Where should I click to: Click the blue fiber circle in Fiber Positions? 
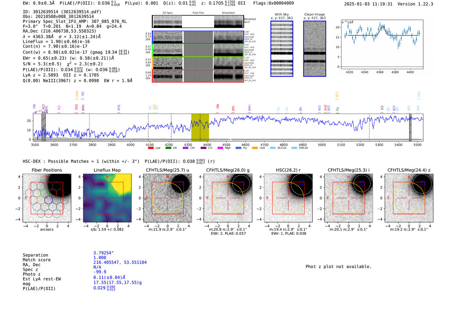coord(48,200)
